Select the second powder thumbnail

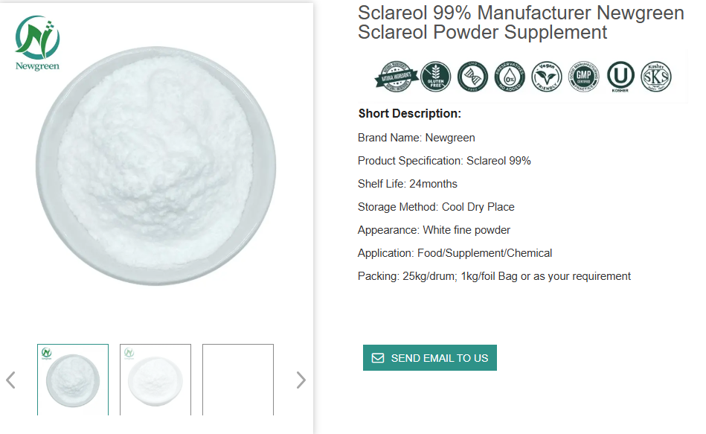coord(155,380)
